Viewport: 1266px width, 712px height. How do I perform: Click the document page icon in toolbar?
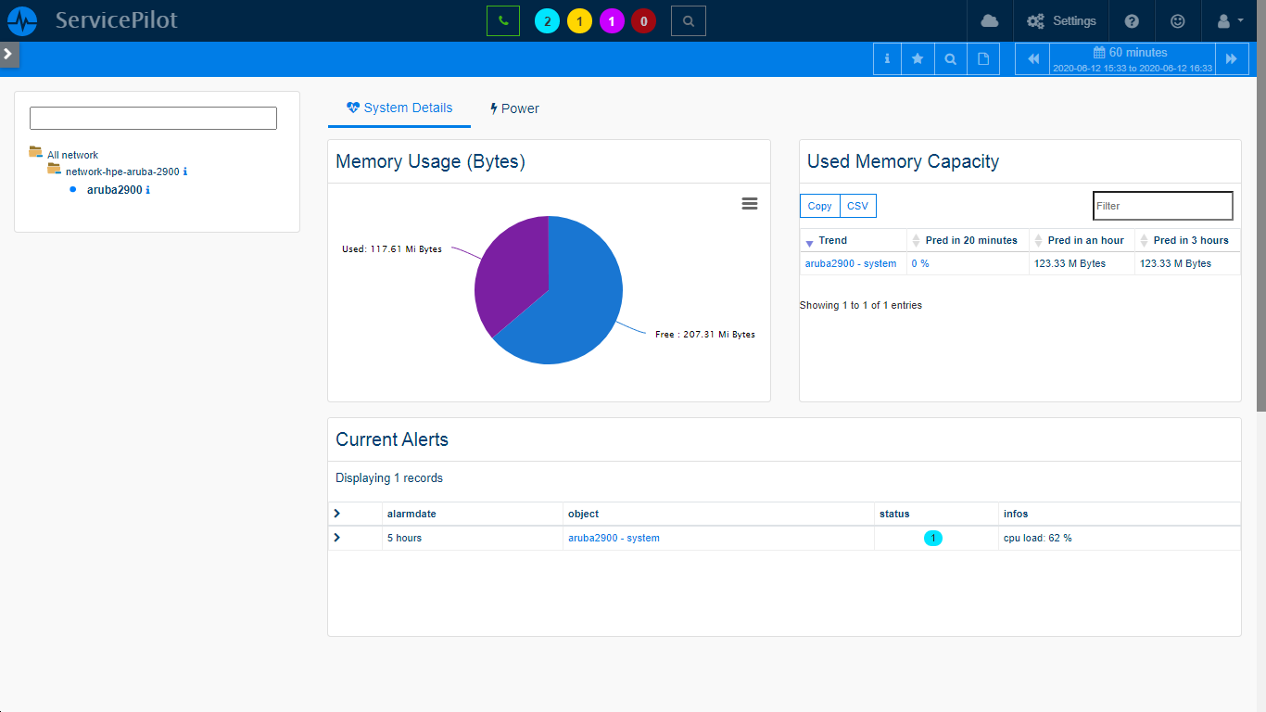[983, 59]
